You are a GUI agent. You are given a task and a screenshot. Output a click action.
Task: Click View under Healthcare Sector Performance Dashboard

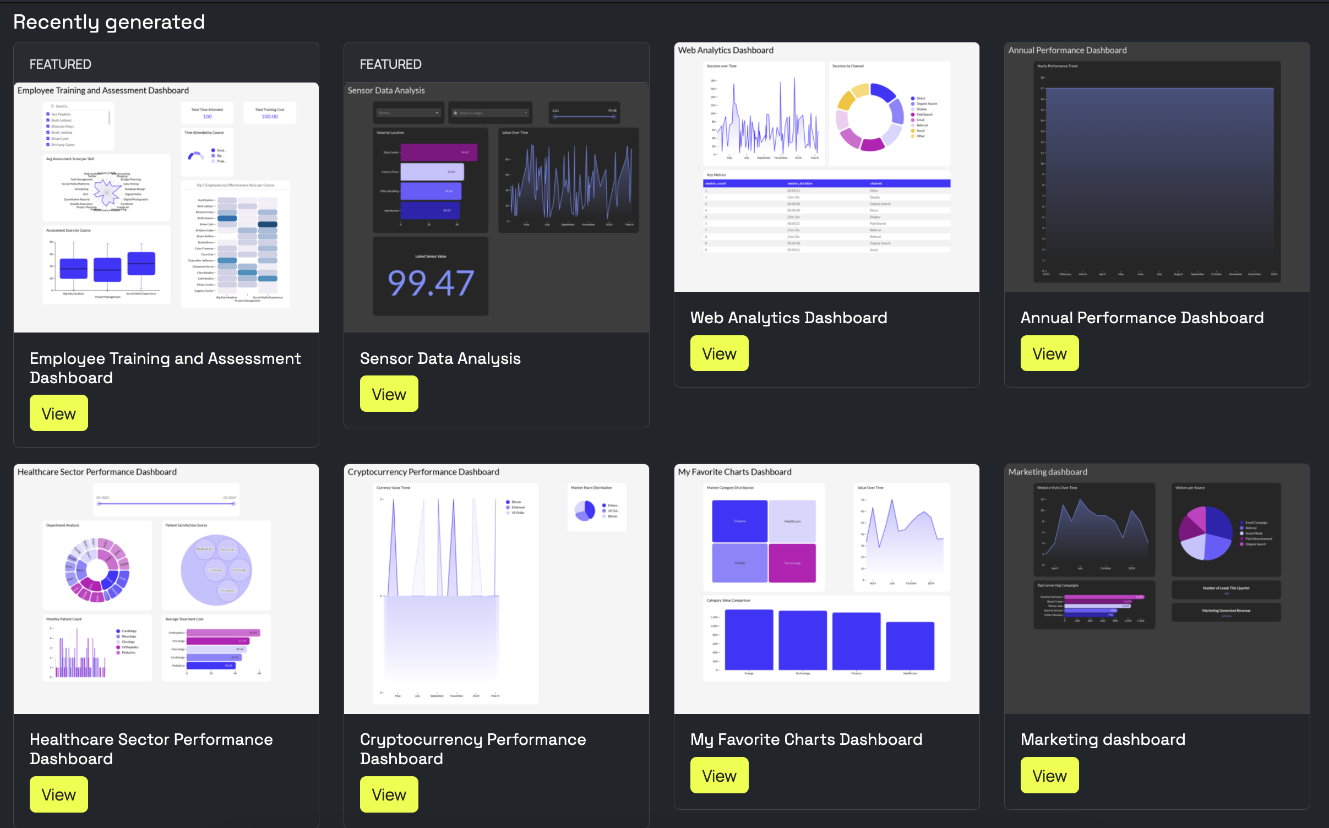58,794
